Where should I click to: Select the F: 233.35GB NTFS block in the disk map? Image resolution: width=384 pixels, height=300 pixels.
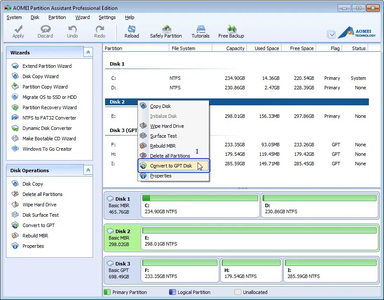tap(180, 270)
